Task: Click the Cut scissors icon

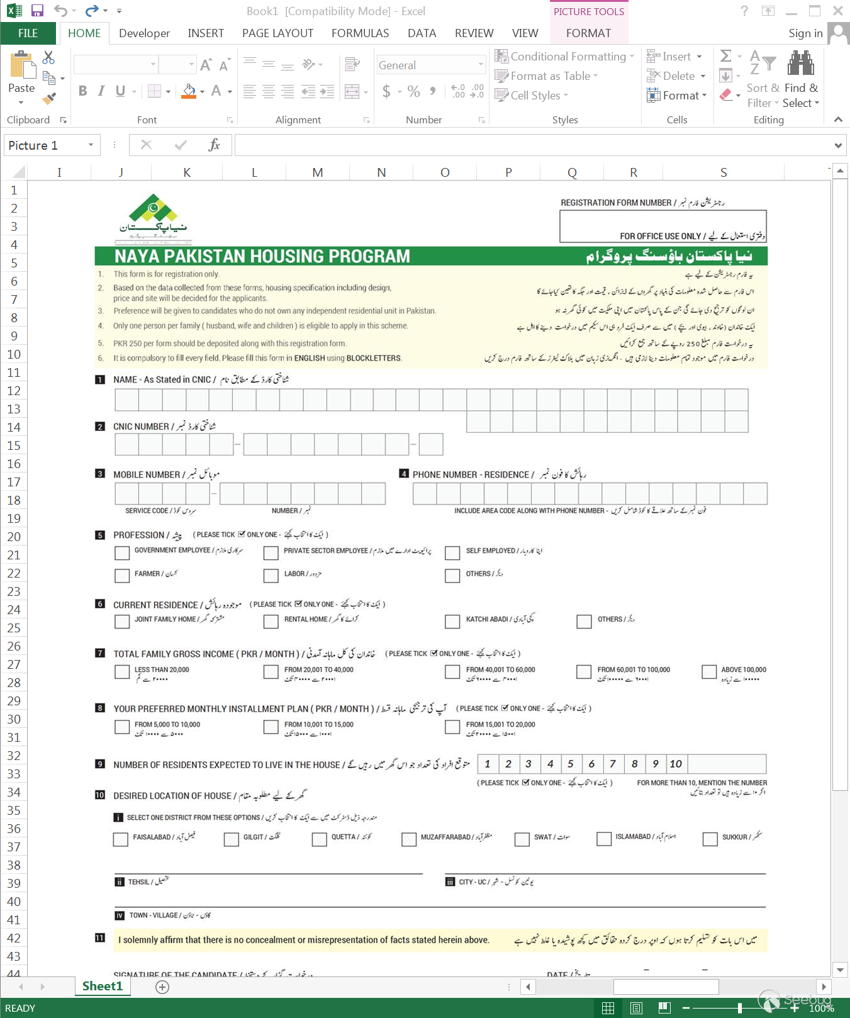Action: coord(48,57)
